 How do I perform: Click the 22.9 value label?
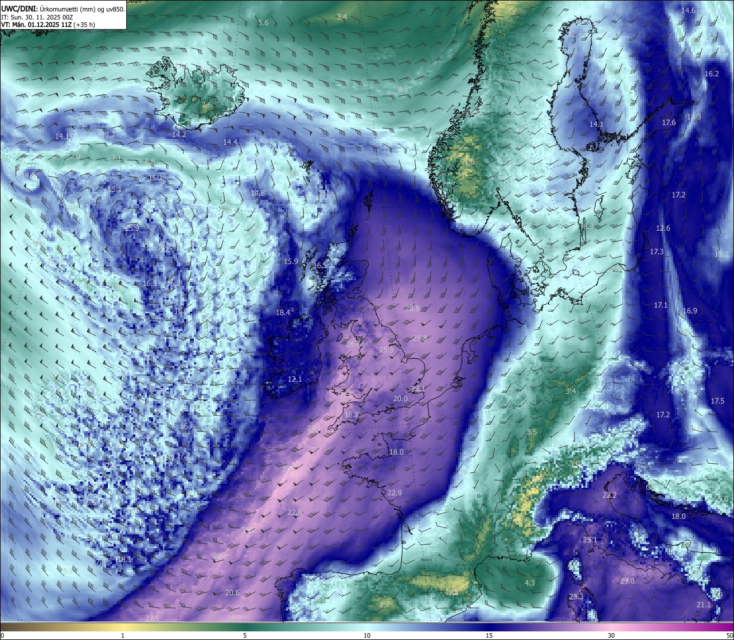tap(395, 493)
